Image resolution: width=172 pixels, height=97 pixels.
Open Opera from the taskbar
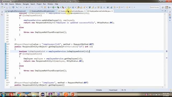pos(11,95)
